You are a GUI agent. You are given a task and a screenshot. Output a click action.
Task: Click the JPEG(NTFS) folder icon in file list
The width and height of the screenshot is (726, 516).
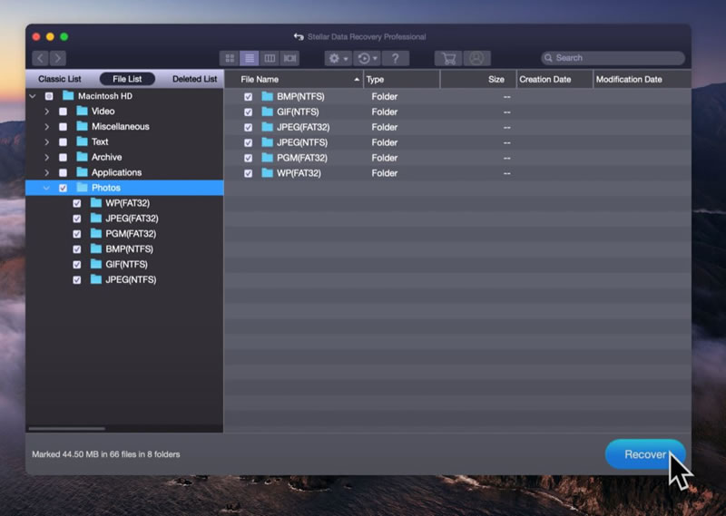point(267,142)
